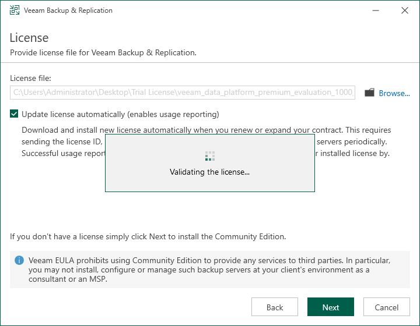This screenshot has width=420, height=326.
Task: Click the 'License file:' label
Action: [30, 78]
